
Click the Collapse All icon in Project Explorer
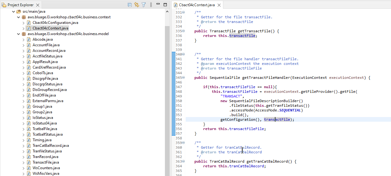coord(130,5)
